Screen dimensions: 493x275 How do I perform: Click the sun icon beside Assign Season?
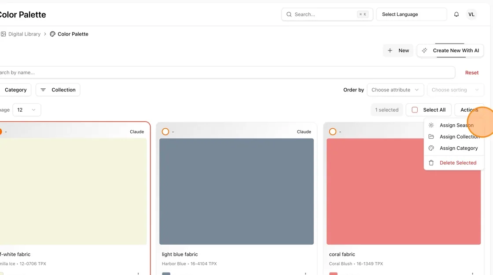pyautogui.click(x=431, y=125)
